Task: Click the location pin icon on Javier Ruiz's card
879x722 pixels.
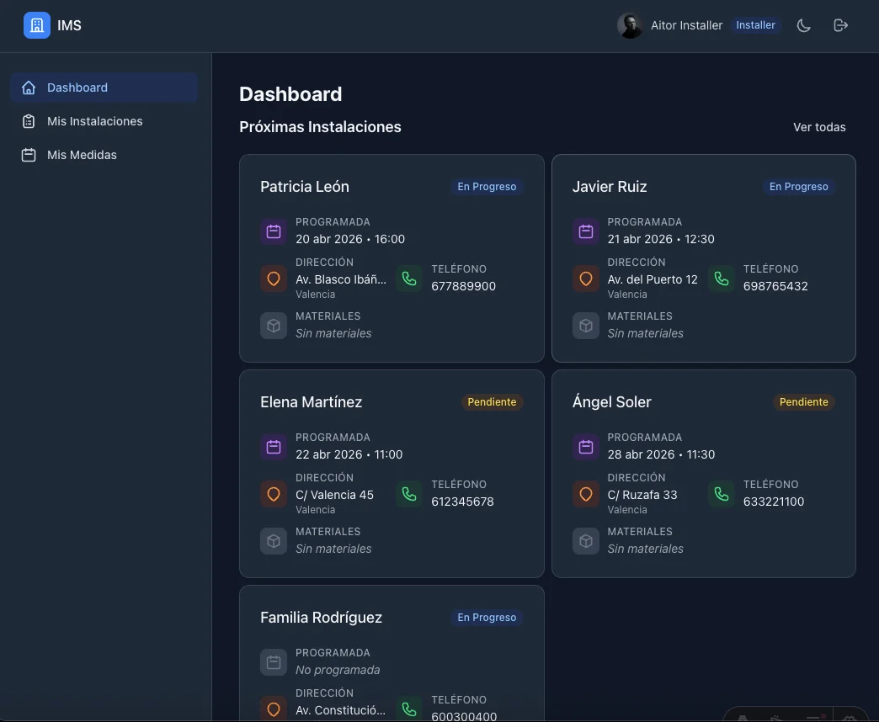Action: (x=585, y=279)
